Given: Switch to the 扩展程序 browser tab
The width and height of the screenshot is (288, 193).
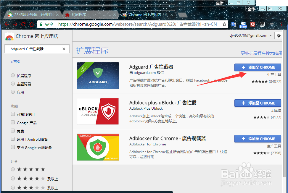Looking at the screenshot, I should (x=90, y=15).
